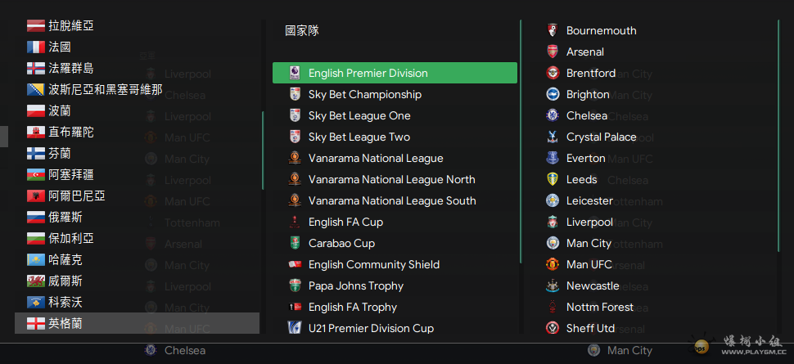Click the Man City crest icon
The width and height of the screenshot is (794, 364).
[553, 243]
